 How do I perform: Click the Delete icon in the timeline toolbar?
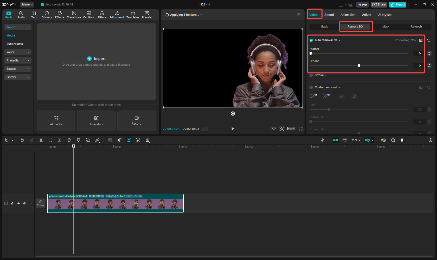pyautogui.click(x=69, y=140)
